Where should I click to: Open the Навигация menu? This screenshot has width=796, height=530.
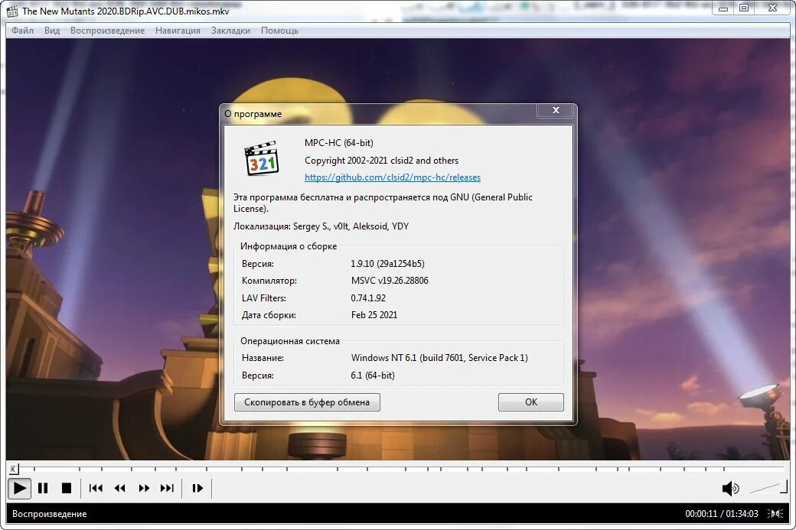[178, 31]
